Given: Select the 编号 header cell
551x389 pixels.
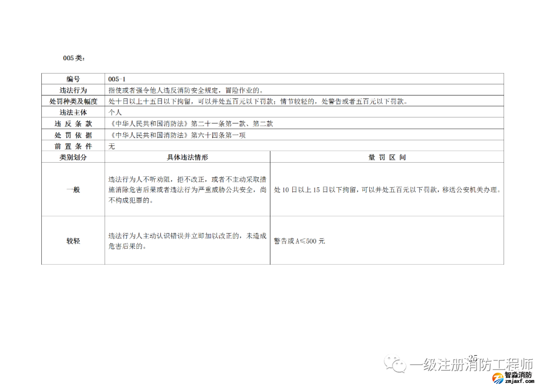Looking at the screenshot, I should click(73, 79).
